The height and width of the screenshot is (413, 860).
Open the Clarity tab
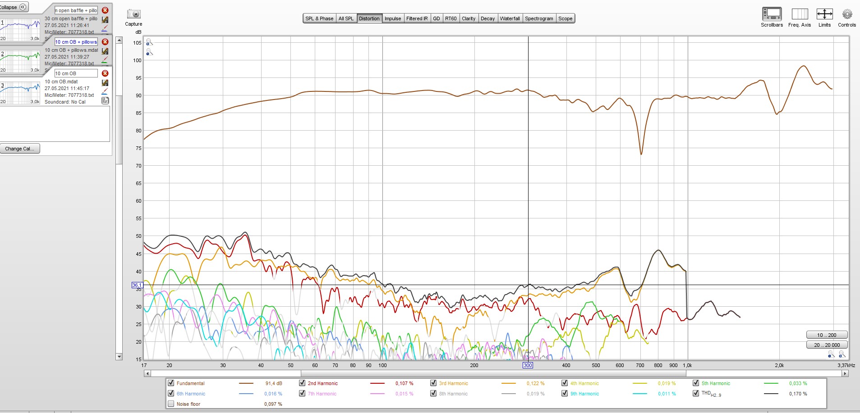(469, 18)
